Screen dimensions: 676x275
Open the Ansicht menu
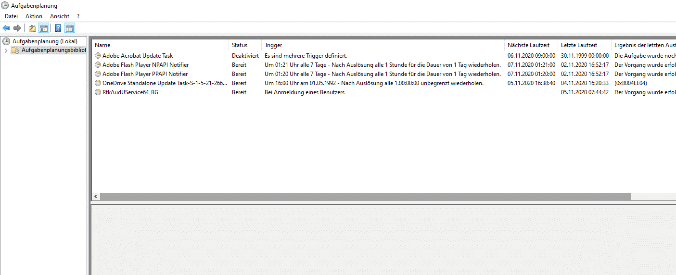(60, 16)
